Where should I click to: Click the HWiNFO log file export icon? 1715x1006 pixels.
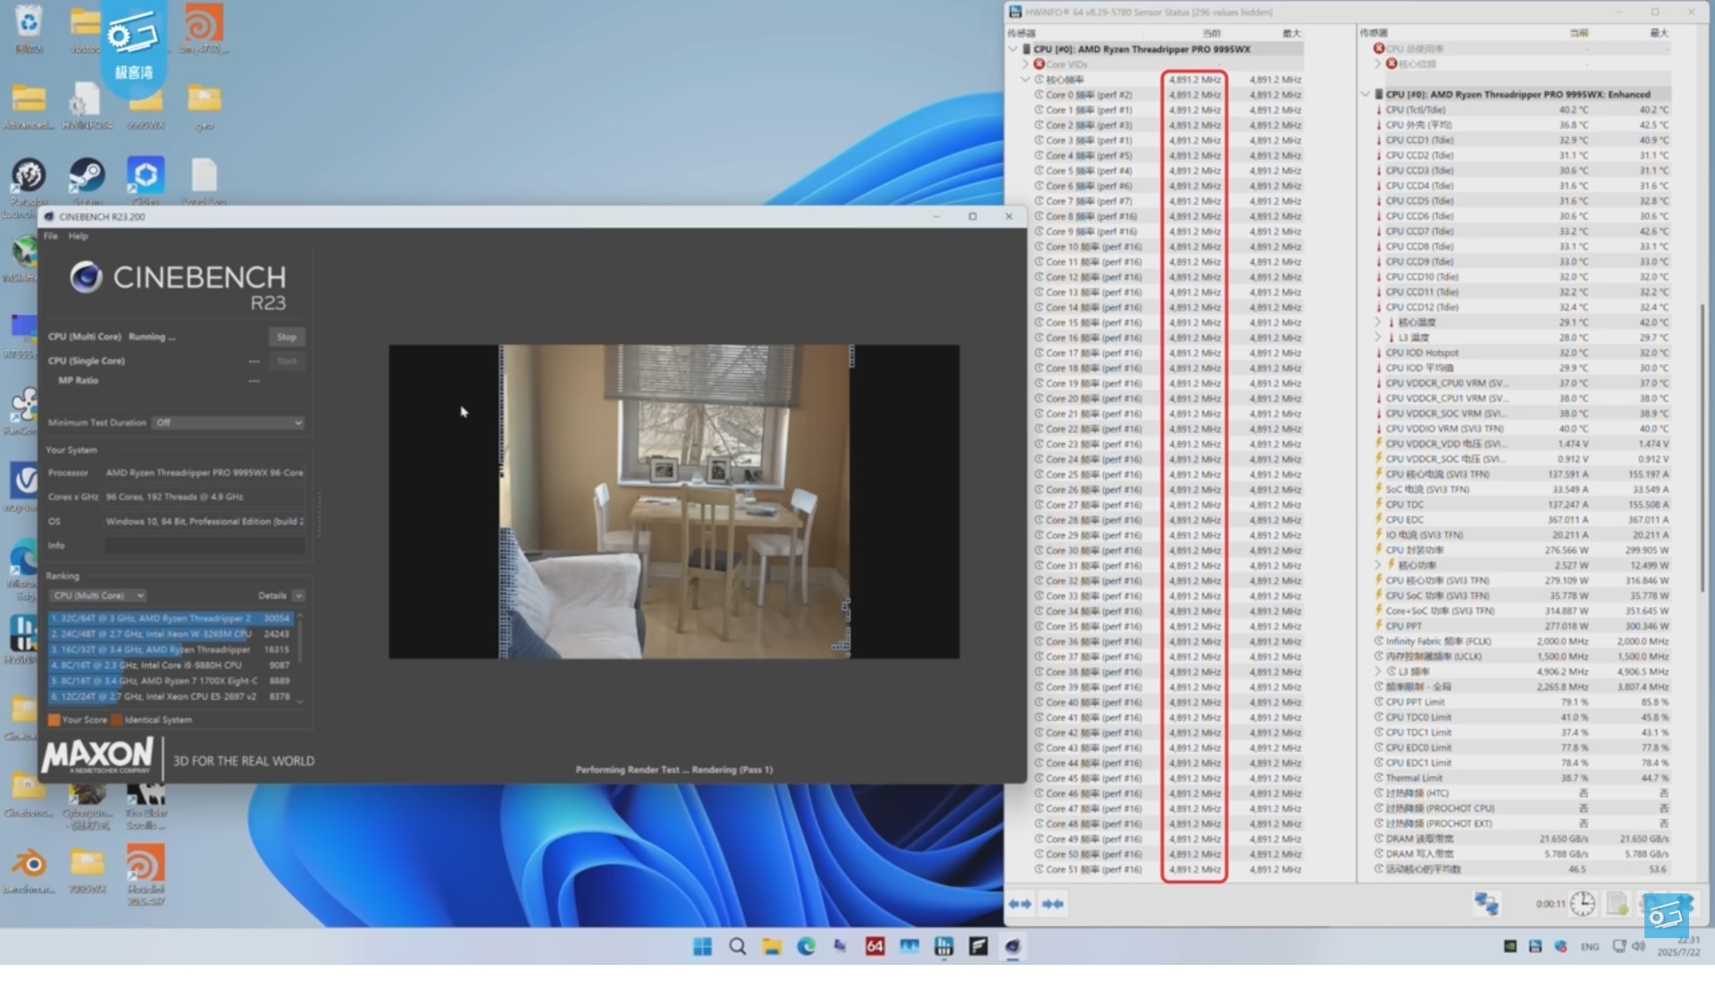[1618, 904]
